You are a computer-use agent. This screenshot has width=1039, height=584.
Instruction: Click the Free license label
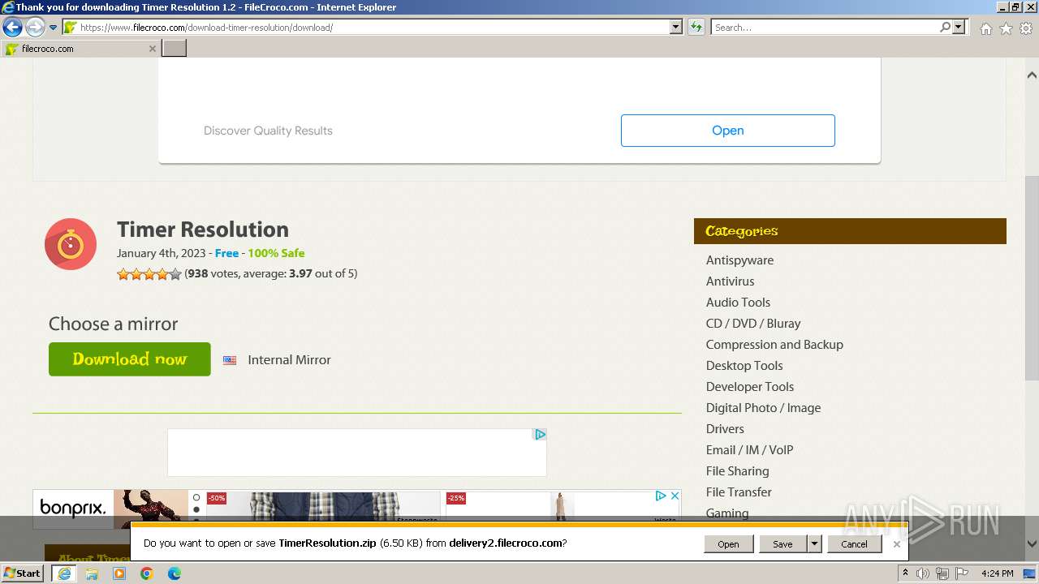tap(226, 253)
